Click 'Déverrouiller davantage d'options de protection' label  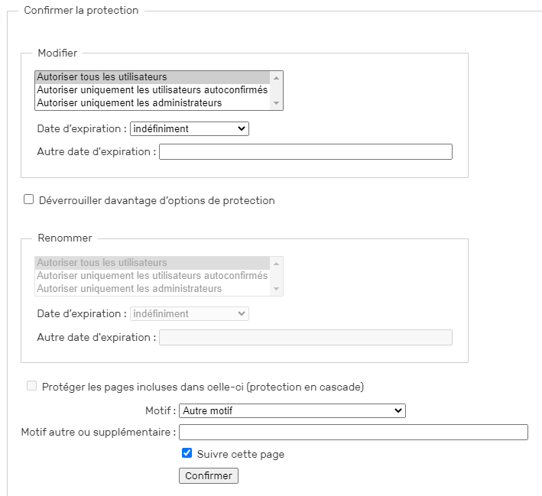tap(157, 201)
